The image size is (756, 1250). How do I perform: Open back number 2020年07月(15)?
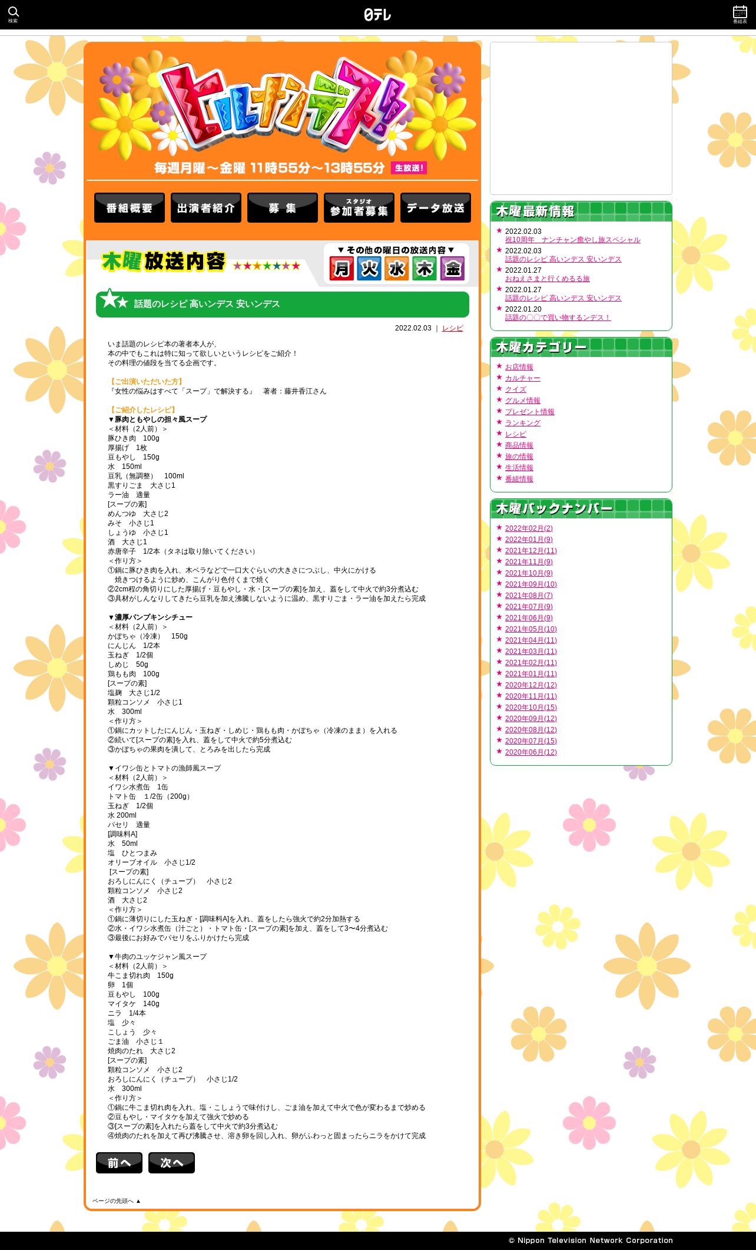pyautogui.click(x=530, y=741)
